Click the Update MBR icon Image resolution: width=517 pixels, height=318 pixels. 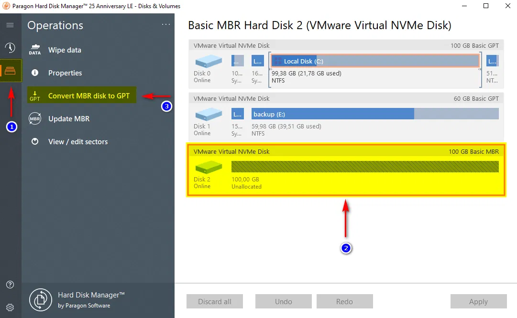point(34,118)
